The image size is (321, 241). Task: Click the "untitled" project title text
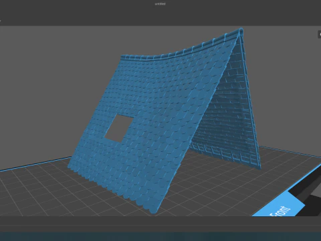point(160,4)
